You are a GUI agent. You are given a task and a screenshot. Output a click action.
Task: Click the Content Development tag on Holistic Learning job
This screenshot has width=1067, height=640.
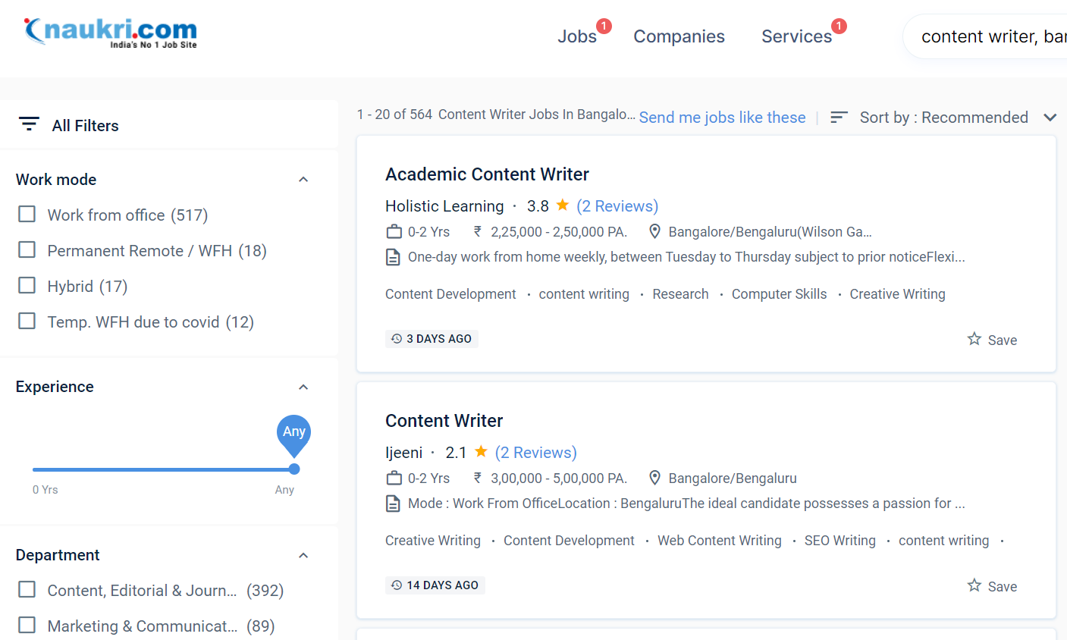click(x=450, y=294)
